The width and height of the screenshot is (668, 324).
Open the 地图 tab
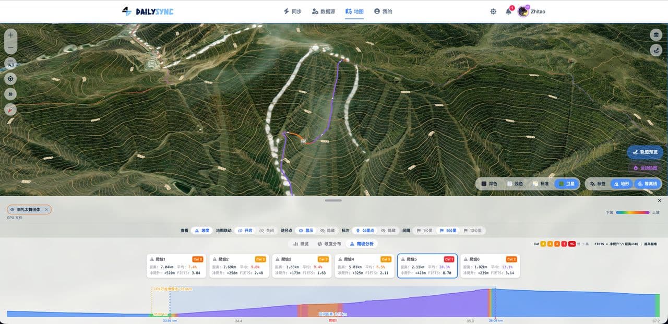coord(354,11)
